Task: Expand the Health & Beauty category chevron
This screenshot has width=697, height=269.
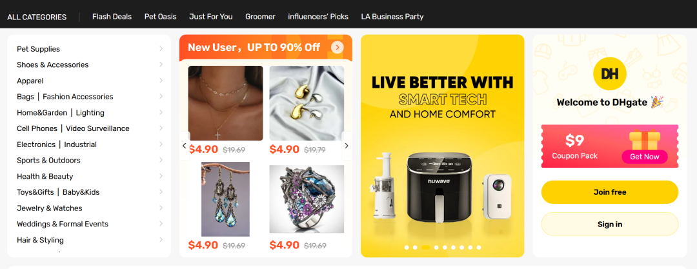Action: pos(161,176)
